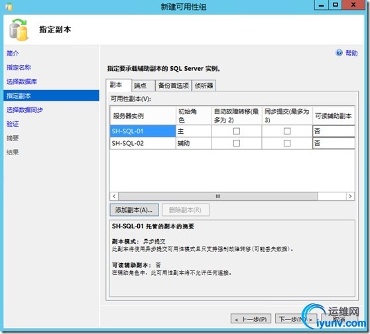
Task: Click the 摘要 step in the sidebar
Action: tap(13, 139)
